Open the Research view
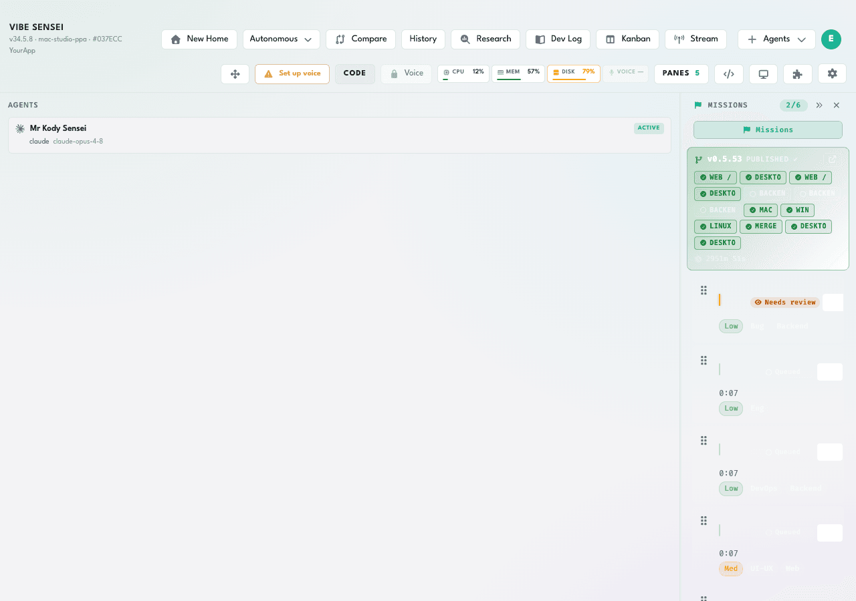 tap(486, 39)
